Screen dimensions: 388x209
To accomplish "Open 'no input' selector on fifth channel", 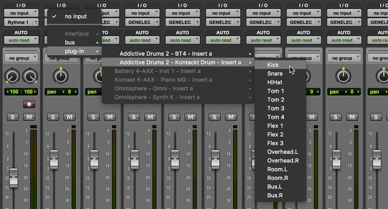I will point(182,13).
